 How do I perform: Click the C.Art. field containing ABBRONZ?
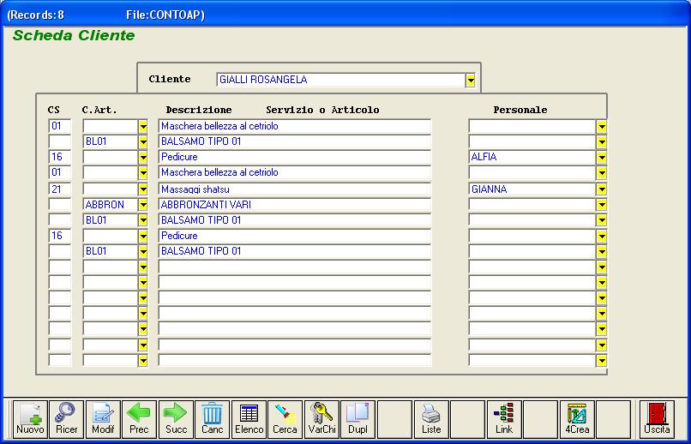click(x=111, y=205)
